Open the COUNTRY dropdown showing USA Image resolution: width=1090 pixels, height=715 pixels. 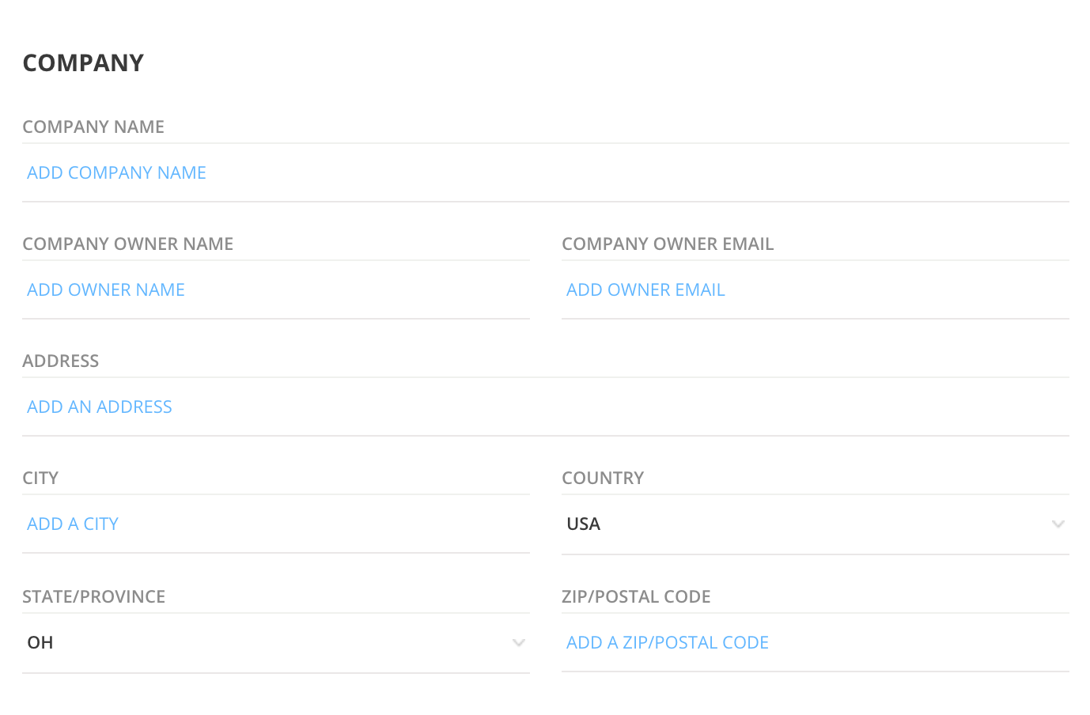[x=815, y=524]
